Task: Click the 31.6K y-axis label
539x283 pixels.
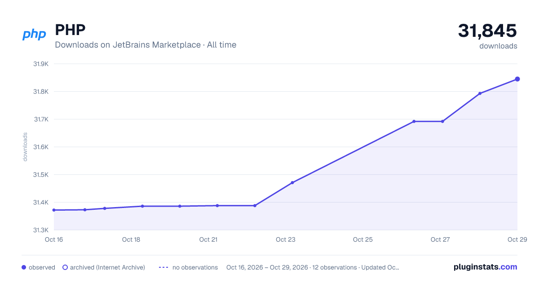Action: [x=41, y=147]
